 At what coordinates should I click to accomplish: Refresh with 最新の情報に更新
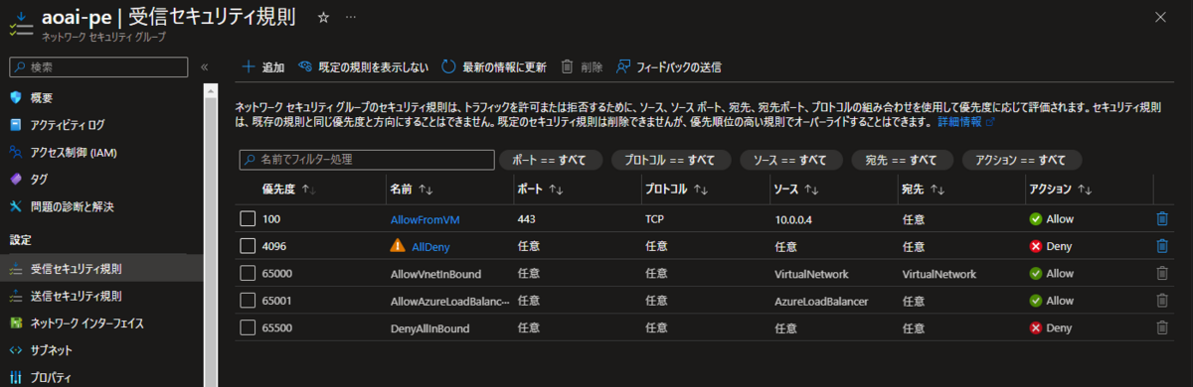494,67
